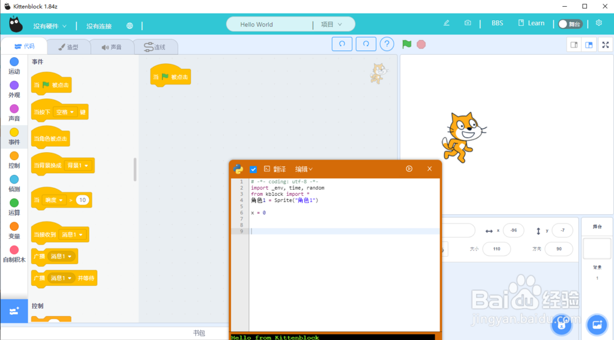
Task: Click the sprite 大小 size field
Action: coord(497,249)
